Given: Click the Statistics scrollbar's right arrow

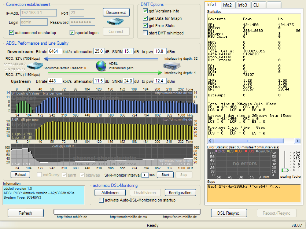Looking at the screenshot, I should (x=297, y=141).
